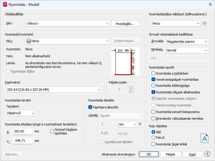This screenshot has width=215, height=161.
Task: Open the Papírméret ISO A4 dropdown
Action: coord(54,90)
